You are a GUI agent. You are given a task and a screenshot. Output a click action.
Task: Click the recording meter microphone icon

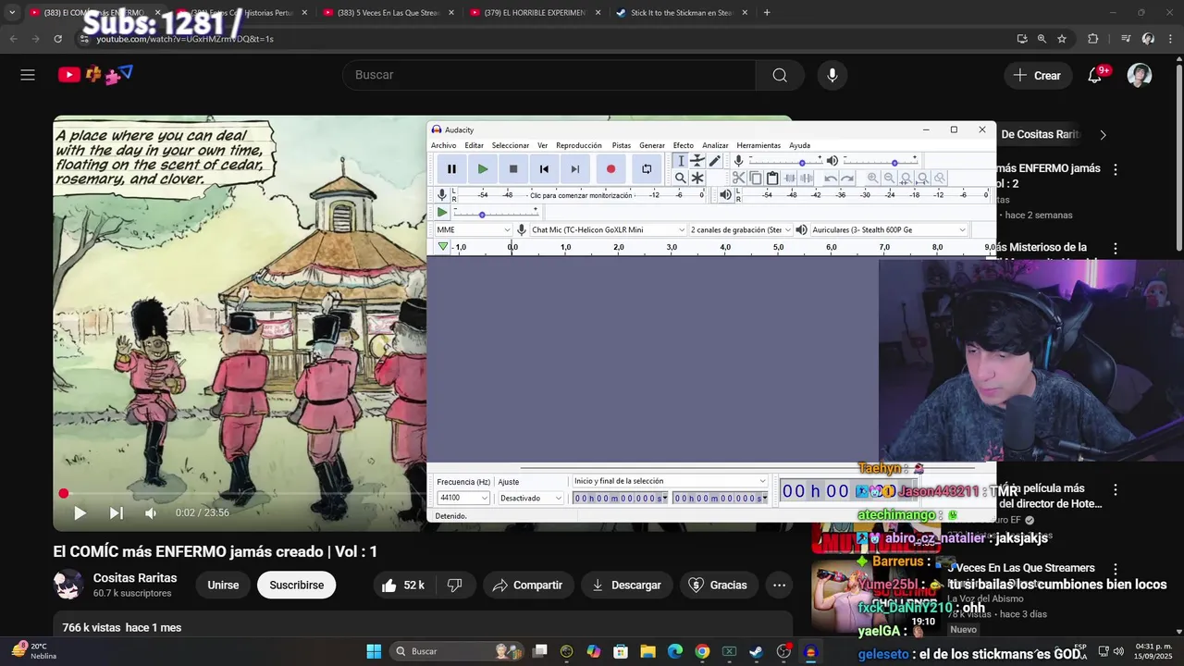(442, 195)
